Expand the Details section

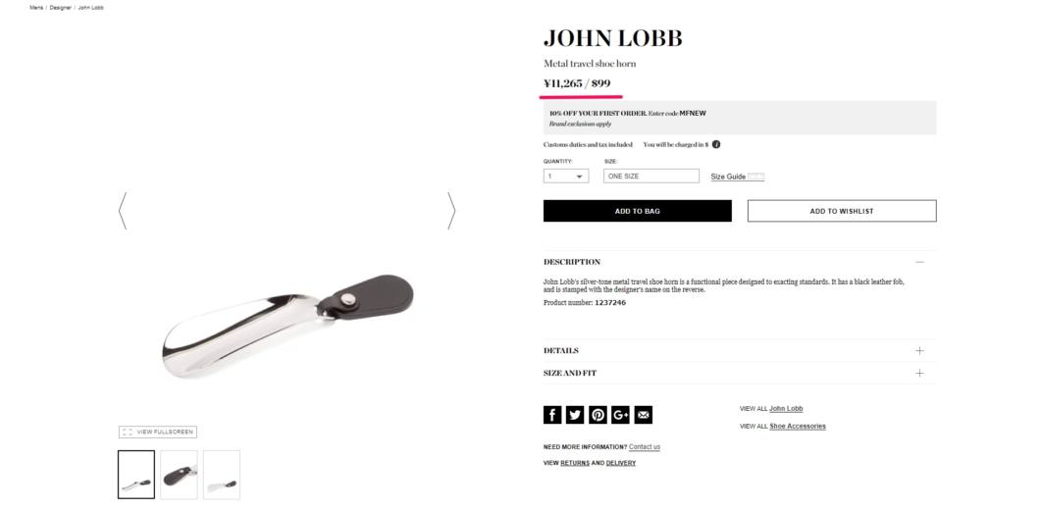(740, 350)
